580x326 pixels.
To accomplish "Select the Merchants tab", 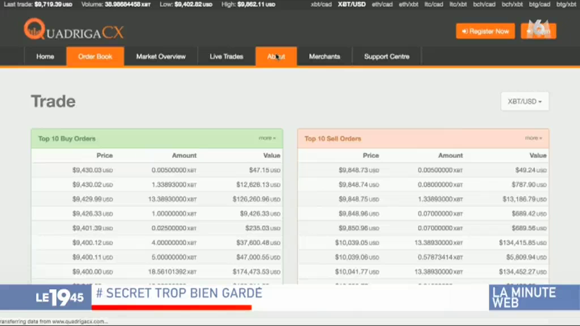I will pos(325,57).
